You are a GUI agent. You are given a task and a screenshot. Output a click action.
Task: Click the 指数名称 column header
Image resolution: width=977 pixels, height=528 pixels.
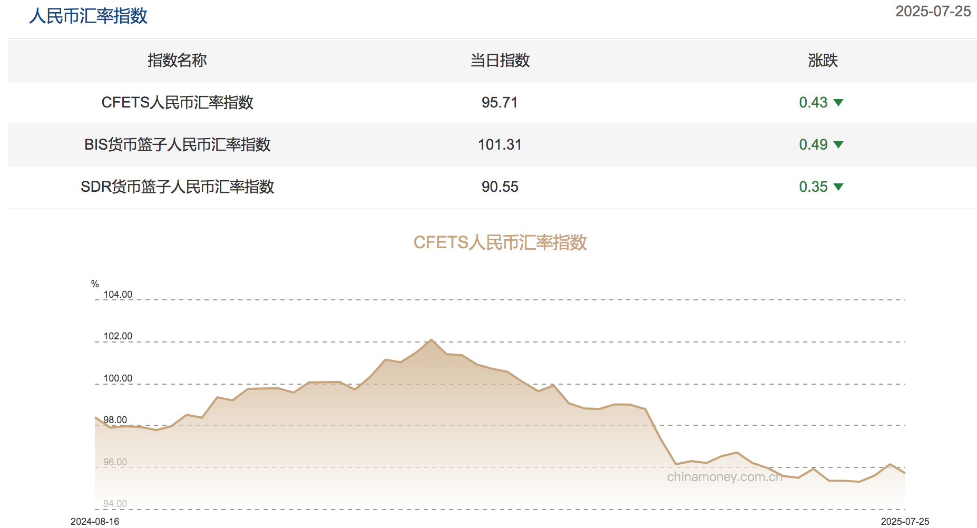coord(177,60)
